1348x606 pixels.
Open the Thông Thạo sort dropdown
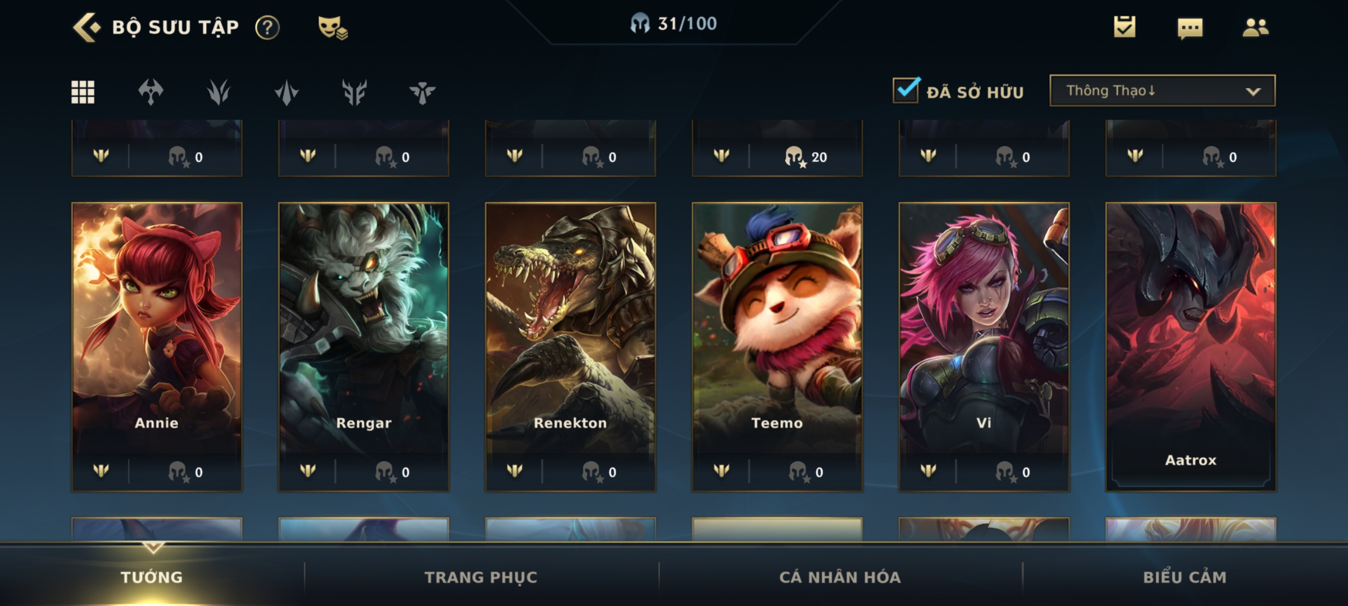(1162, 90)
